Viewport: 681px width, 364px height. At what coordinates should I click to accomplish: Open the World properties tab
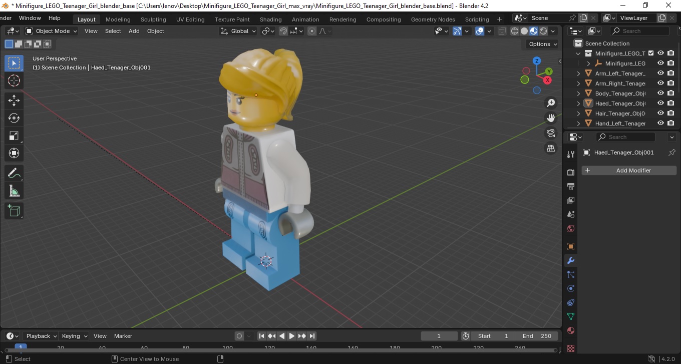coord(570,228)
